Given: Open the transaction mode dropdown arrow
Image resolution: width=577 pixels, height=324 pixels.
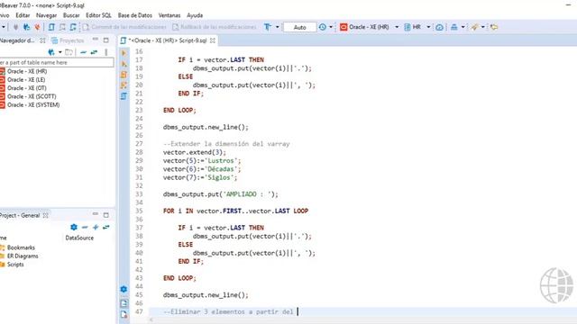Looking at the screenshot, I should pyautogui.click(x=278, y=27).
